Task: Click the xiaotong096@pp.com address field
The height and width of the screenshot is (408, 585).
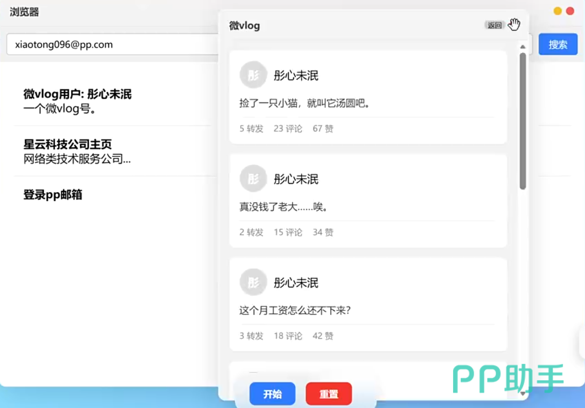Action: (111, 45)
